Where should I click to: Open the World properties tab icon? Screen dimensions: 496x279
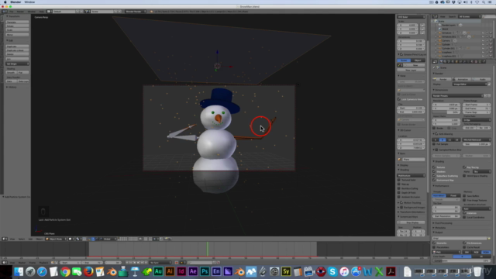[x=453, y=62]
